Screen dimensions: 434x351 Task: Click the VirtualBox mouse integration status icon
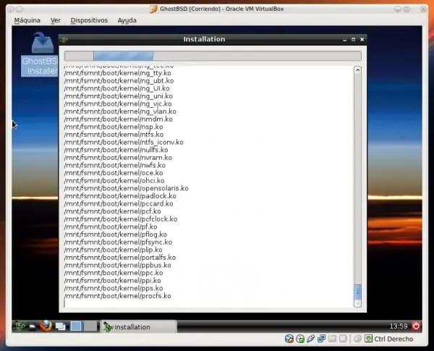point(357,339)
